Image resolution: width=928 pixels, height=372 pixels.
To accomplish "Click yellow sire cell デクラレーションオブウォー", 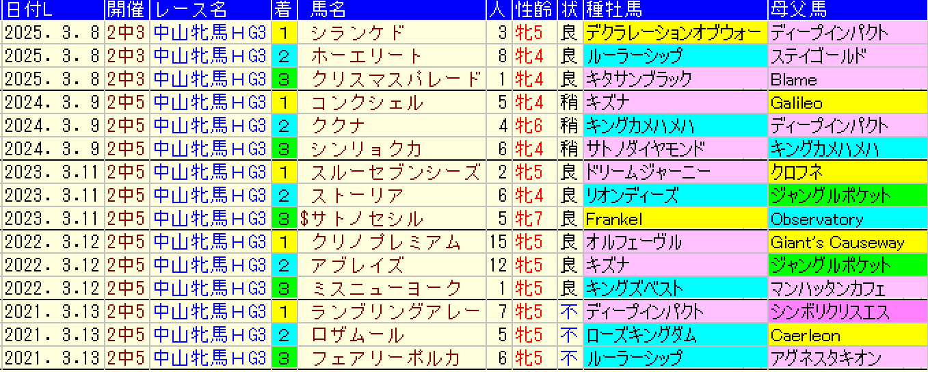I will point(674,33).
